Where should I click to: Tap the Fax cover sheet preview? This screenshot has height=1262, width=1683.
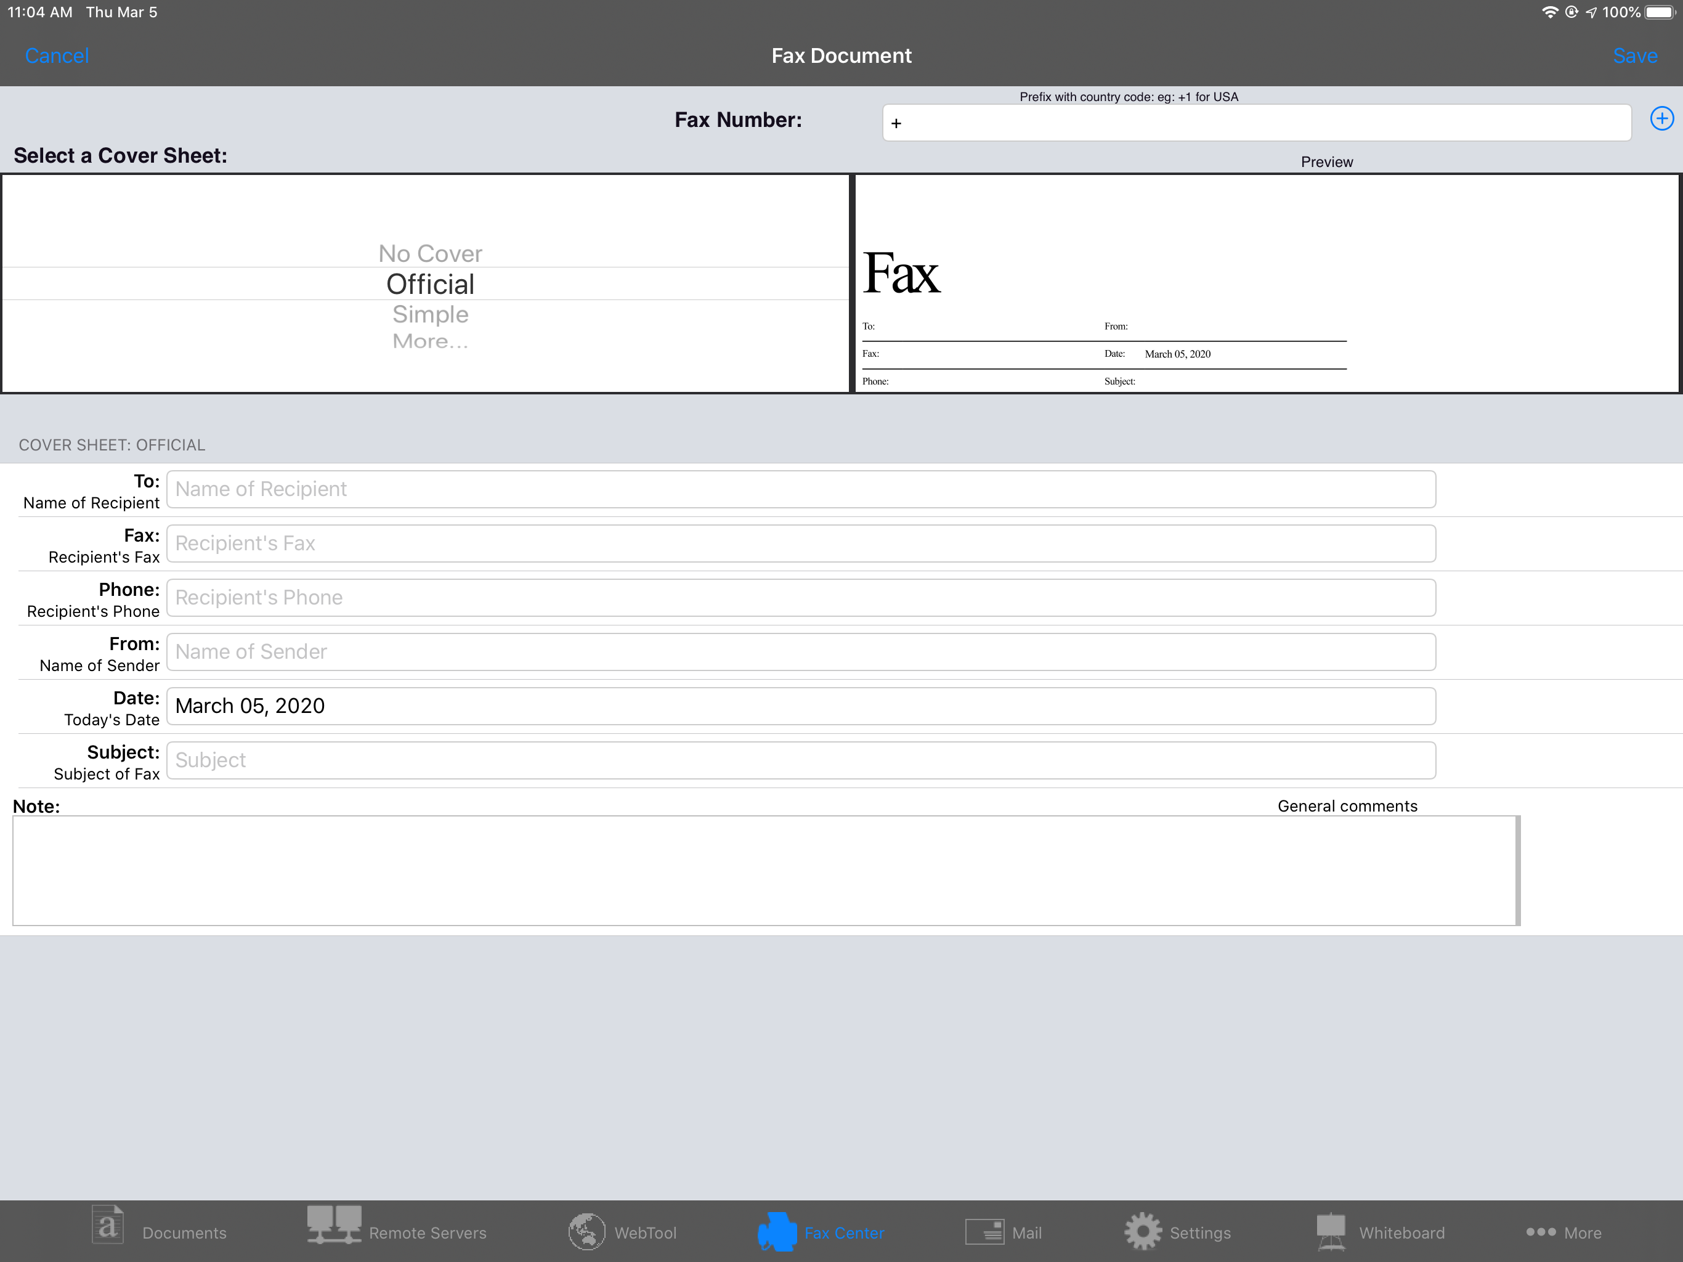[x=1266, y=284]
